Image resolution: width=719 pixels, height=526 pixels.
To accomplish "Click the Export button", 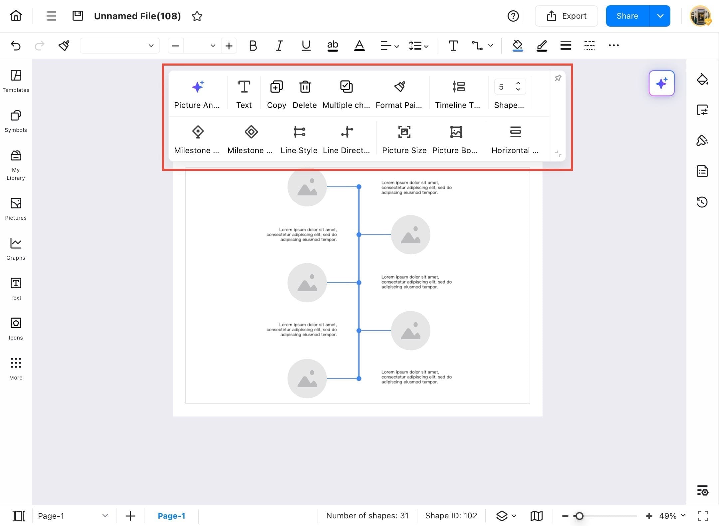I will tap(566, 16).
